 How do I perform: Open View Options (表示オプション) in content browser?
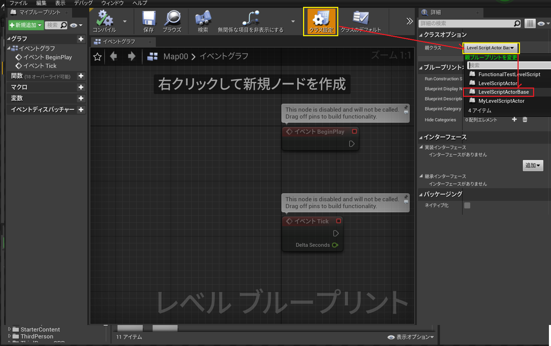[411, 337]
